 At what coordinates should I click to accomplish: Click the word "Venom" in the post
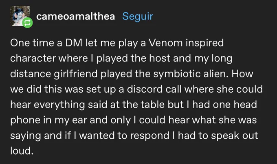pos(165,43)
